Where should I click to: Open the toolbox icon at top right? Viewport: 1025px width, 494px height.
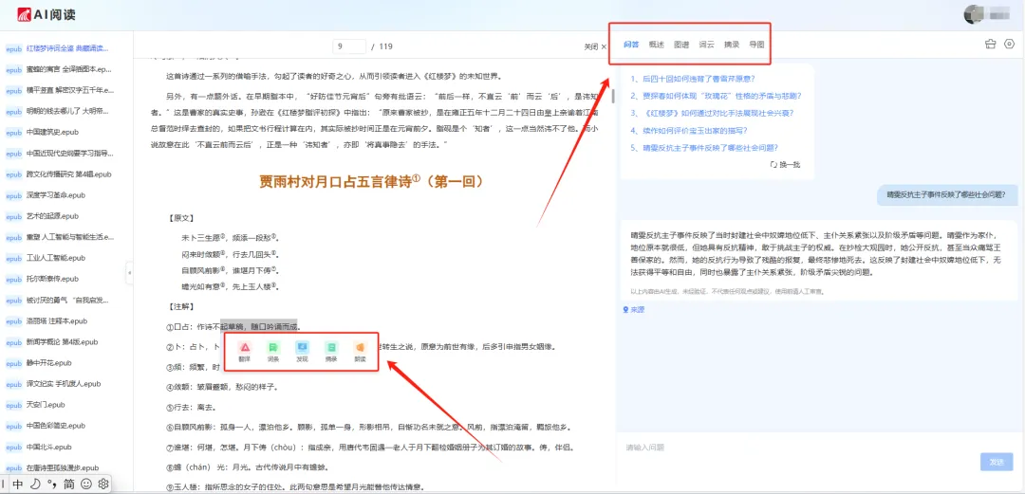[x=990, y=45]
